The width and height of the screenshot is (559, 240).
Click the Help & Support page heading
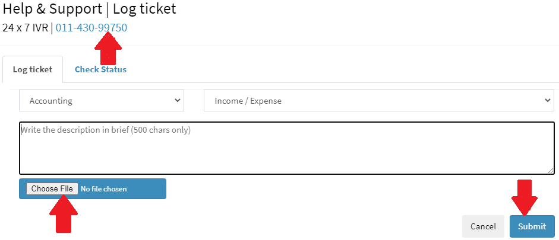[x=53, y=9]
